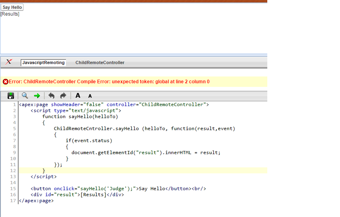This screenshot has width=340, height=217.
Task: Click the button onclick code line
Action: point(118,189)
